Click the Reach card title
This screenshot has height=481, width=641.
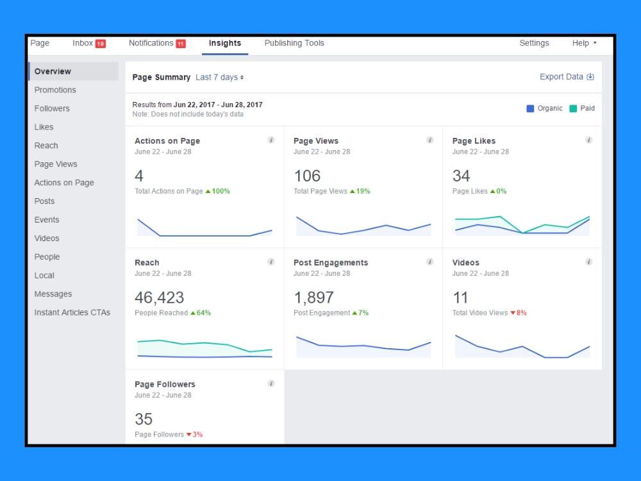147,262
